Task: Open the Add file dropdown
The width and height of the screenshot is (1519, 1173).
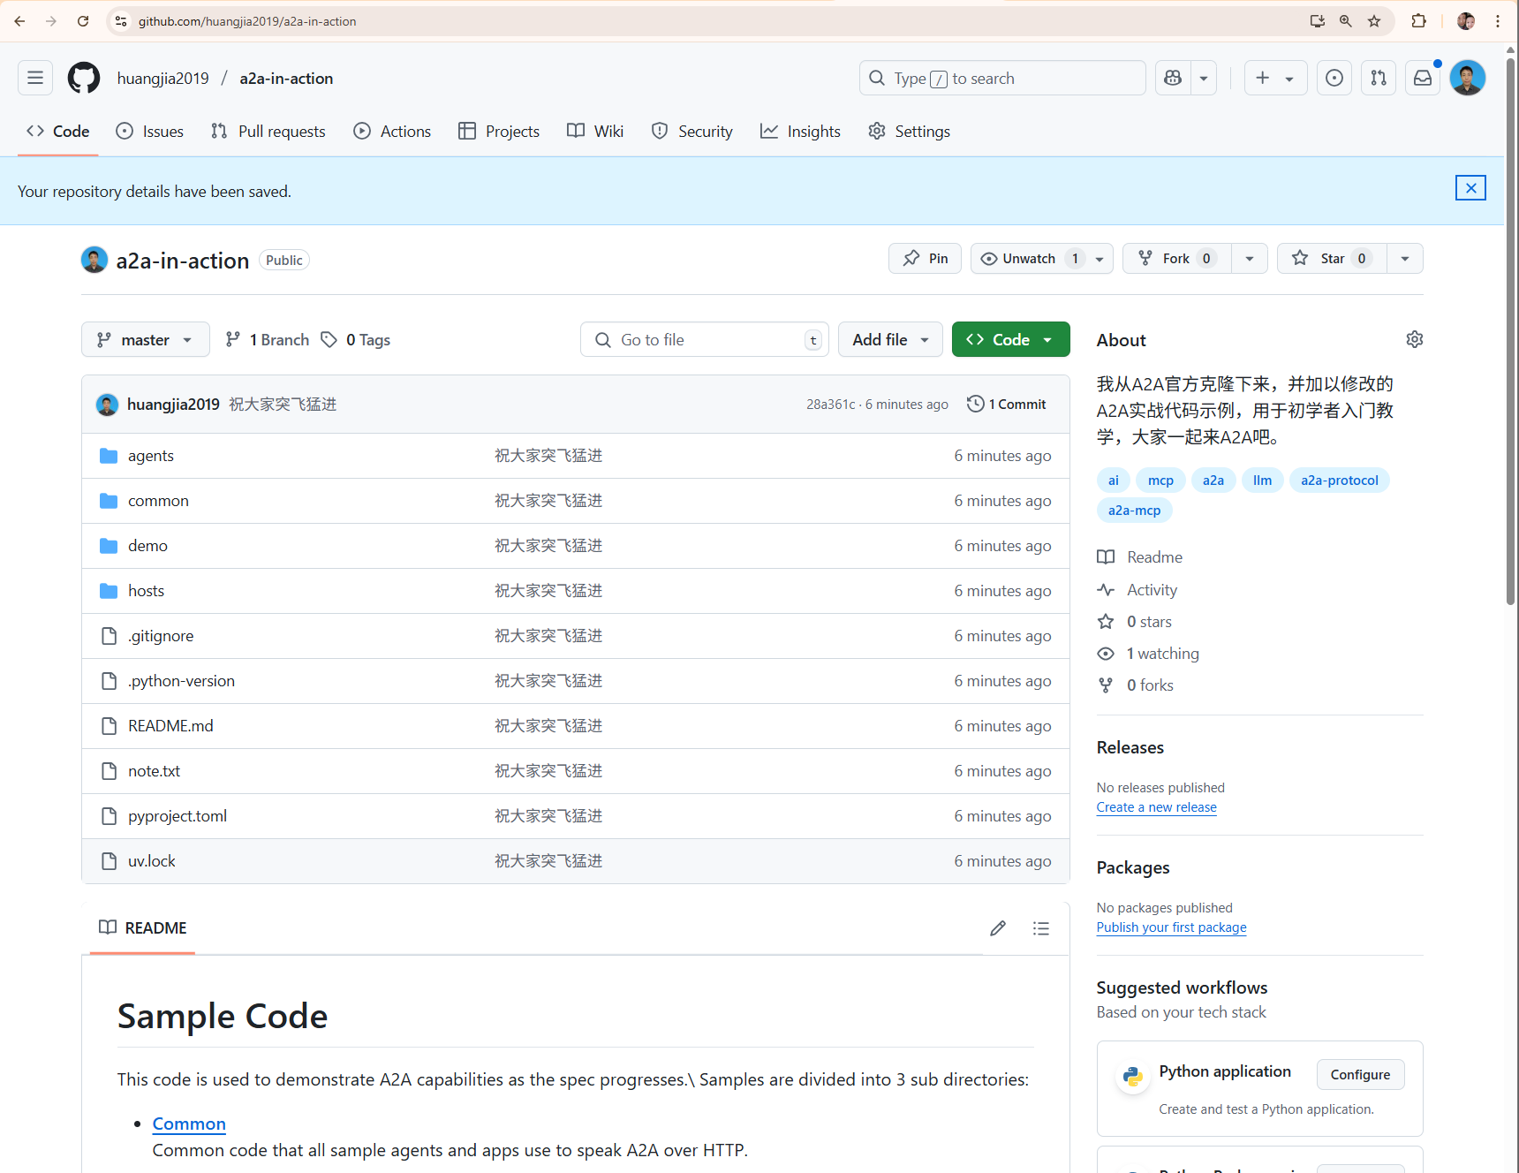Action: coord(889,340)
